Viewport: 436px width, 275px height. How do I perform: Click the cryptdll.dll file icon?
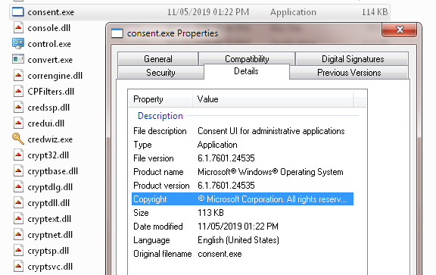point(18,203)
